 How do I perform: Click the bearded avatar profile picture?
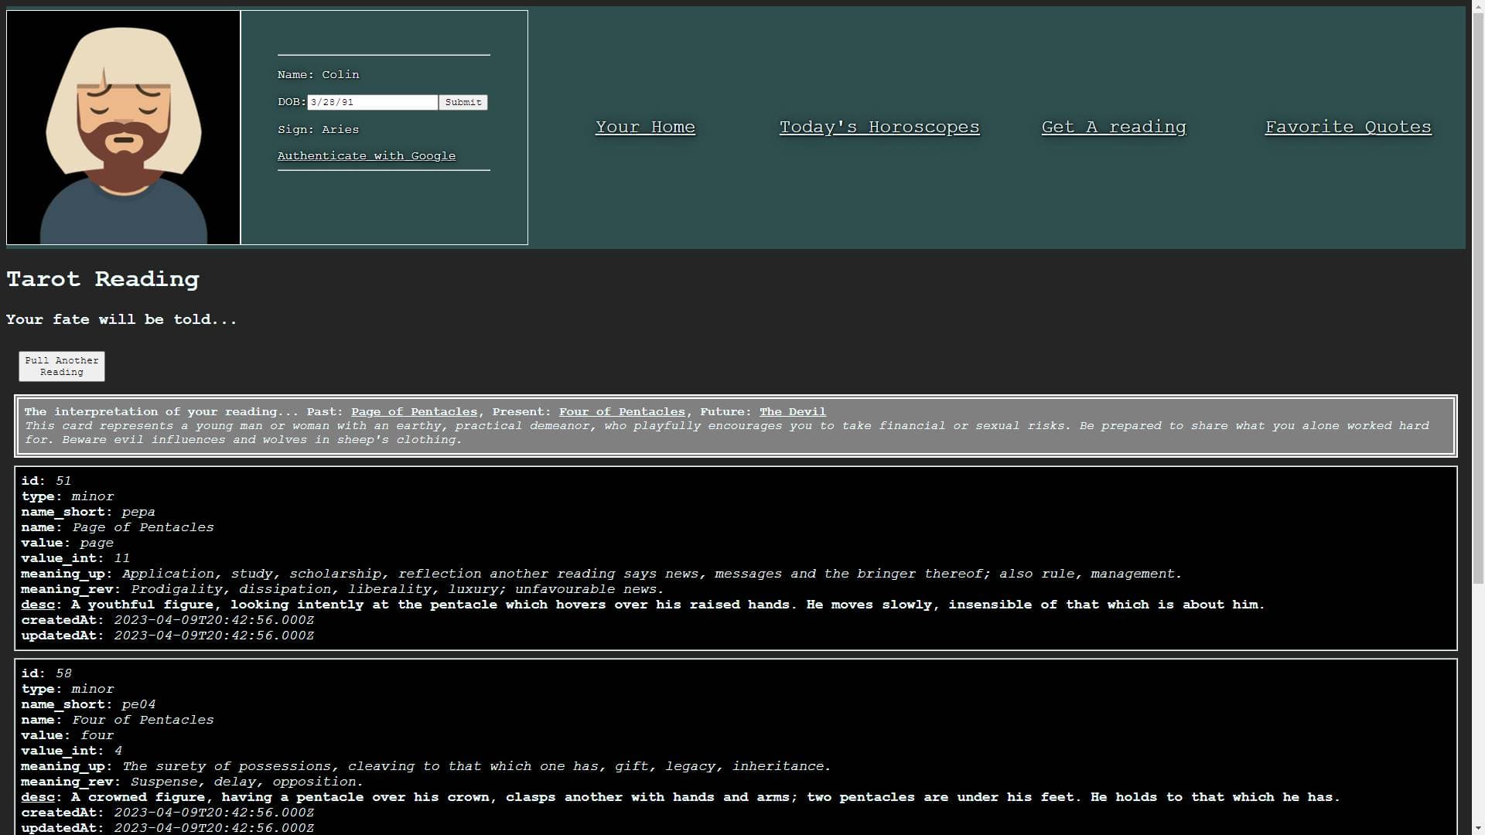pos(124,128)
